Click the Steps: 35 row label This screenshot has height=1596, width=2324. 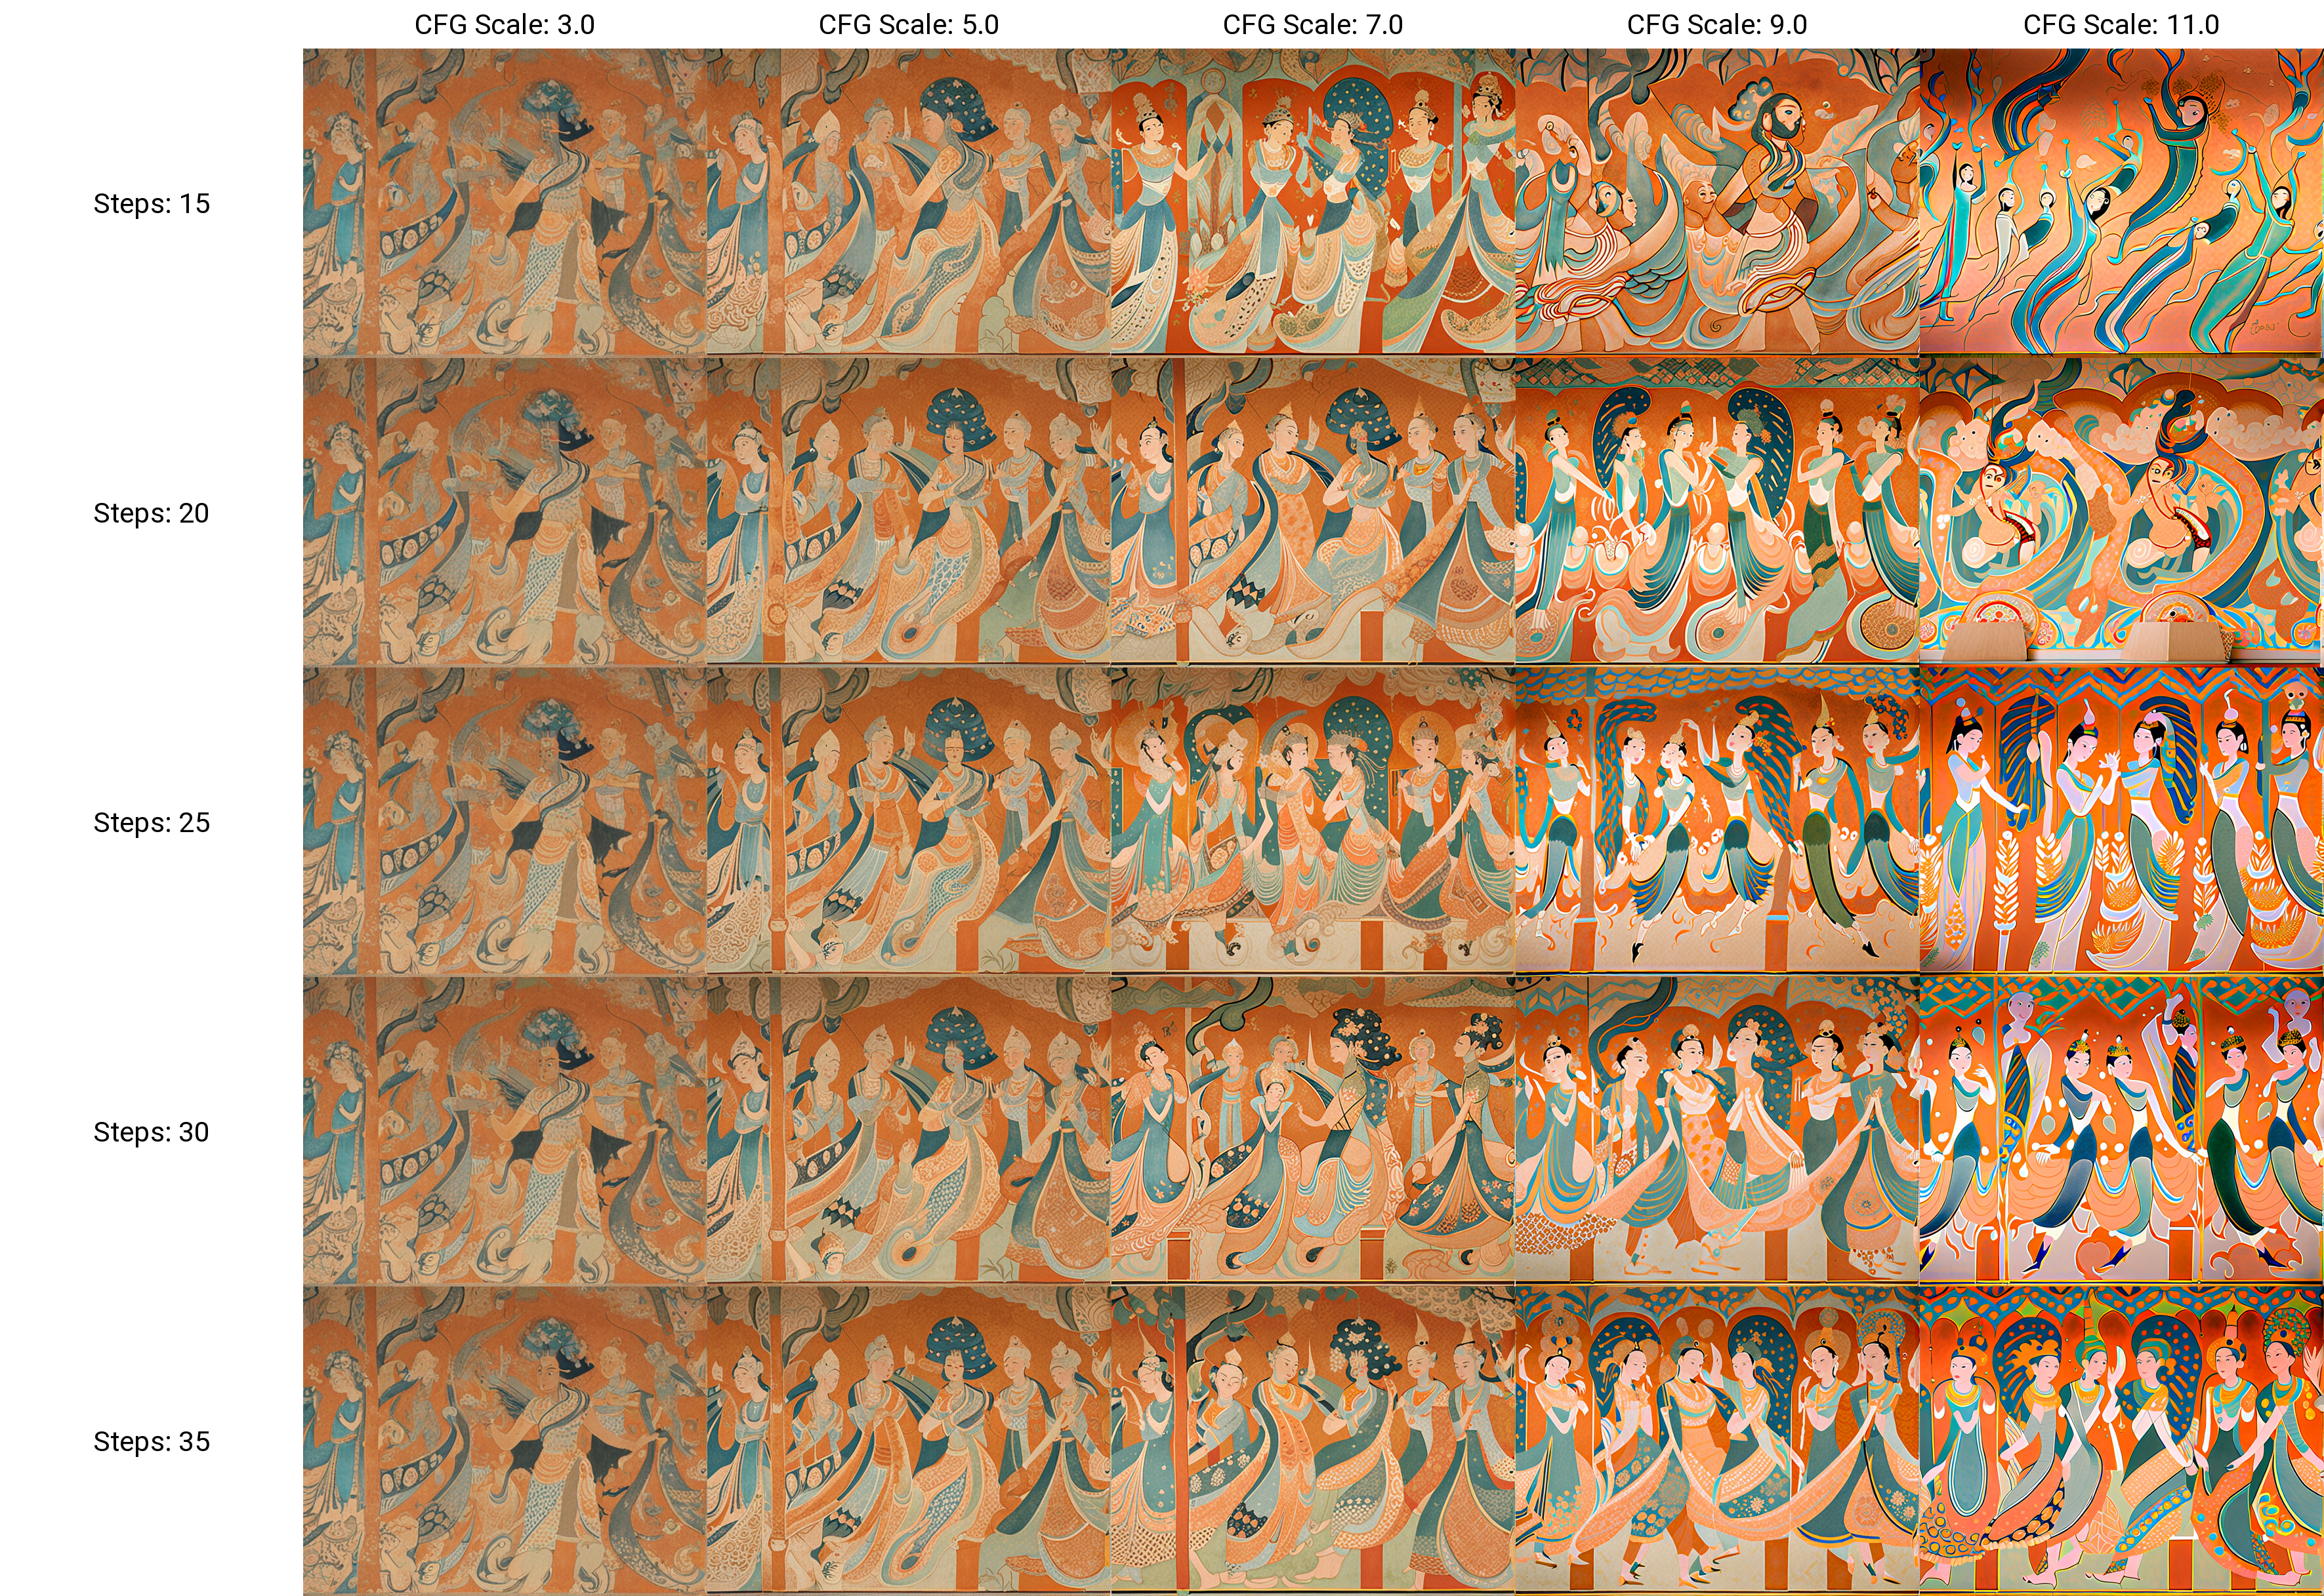pos(151,1442)
